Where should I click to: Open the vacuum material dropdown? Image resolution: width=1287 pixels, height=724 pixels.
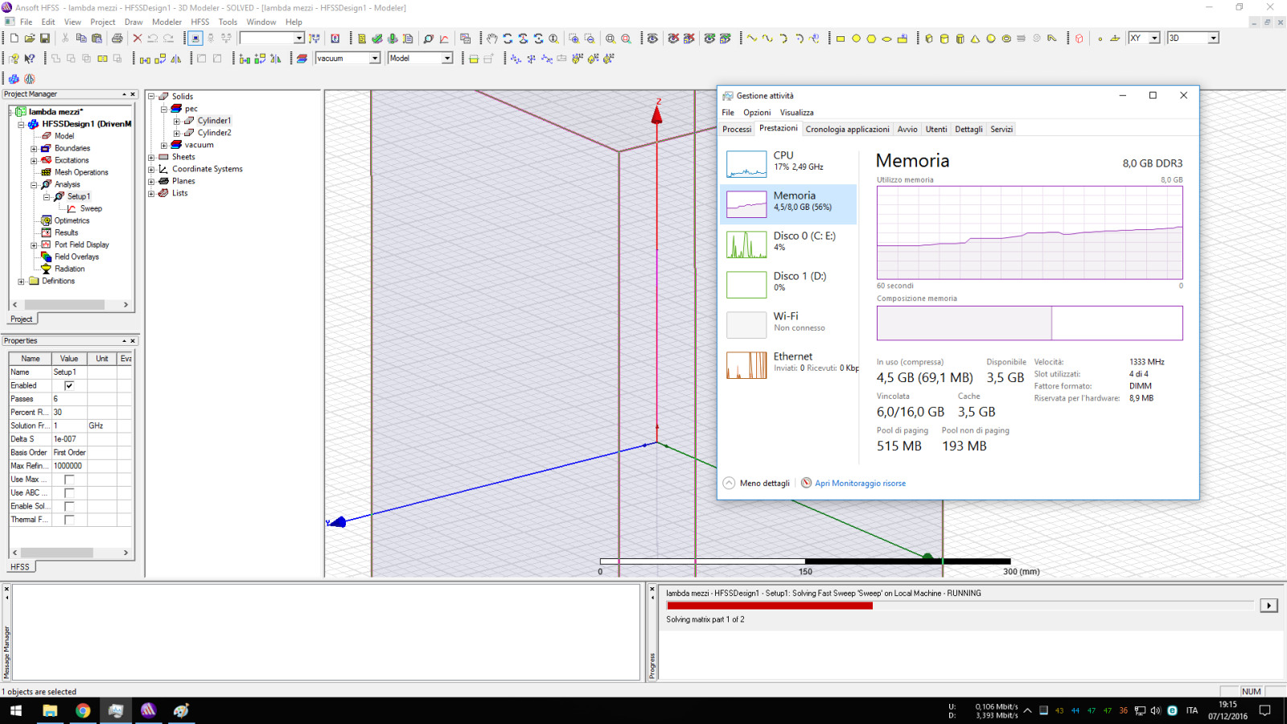click(374, 59)
